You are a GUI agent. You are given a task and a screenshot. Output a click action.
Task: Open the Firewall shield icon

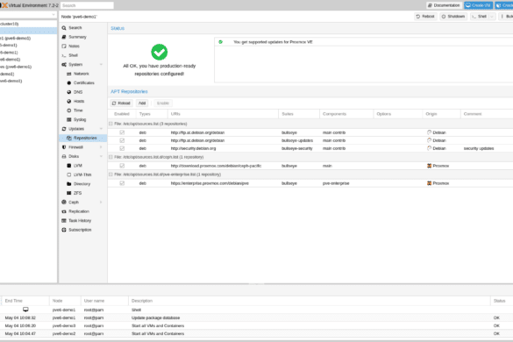click(64, 147)
